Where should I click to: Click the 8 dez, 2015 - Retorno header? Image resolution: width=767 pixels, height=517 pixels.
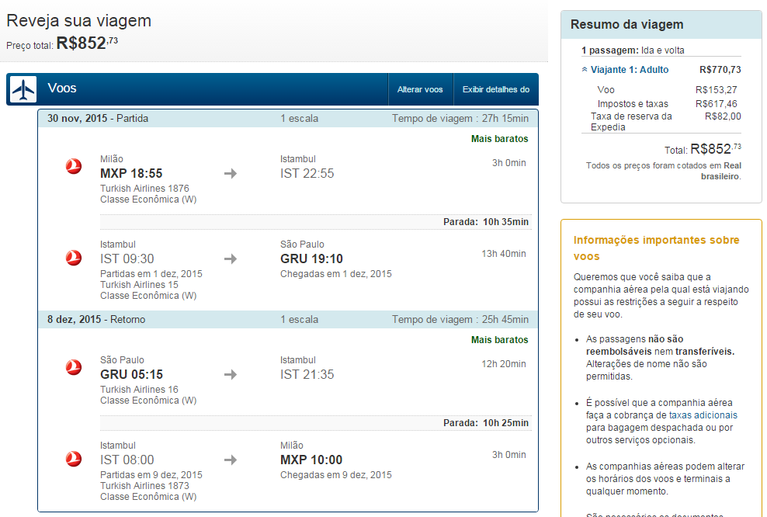(96, 319)
